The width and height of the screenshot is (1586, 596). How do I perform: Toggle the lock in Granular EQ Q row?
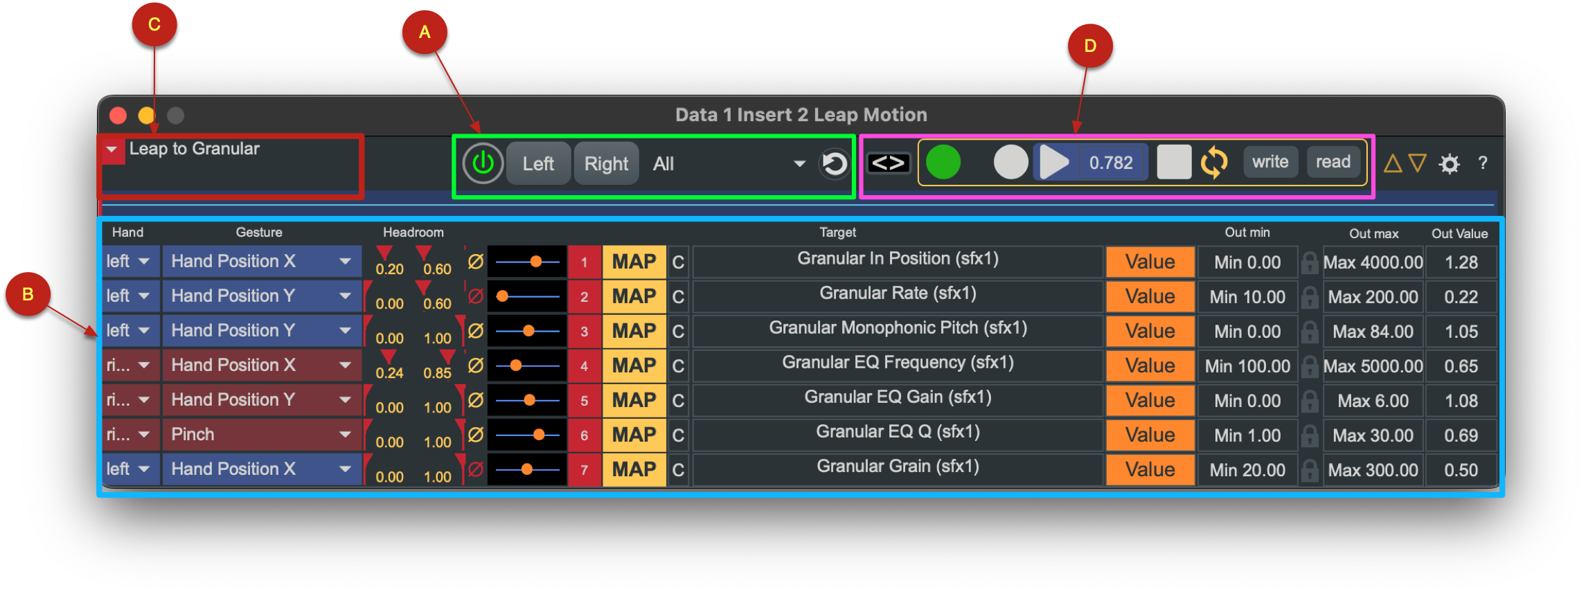tap(1309, 435)
